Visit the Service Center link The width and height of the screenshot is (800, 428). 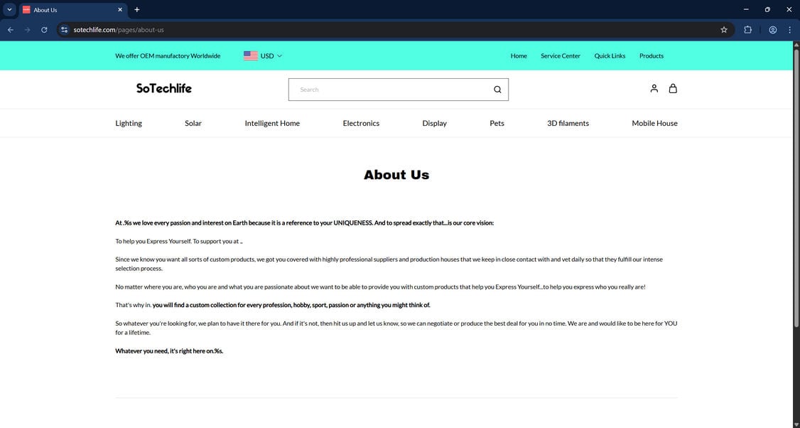(561, 55)
